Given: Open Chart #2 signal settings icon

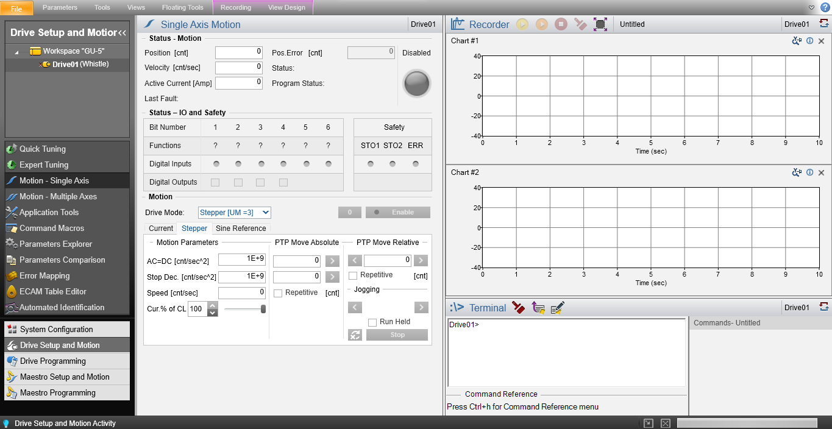Looking at the screenshot, I should click(x=797, y=172).
